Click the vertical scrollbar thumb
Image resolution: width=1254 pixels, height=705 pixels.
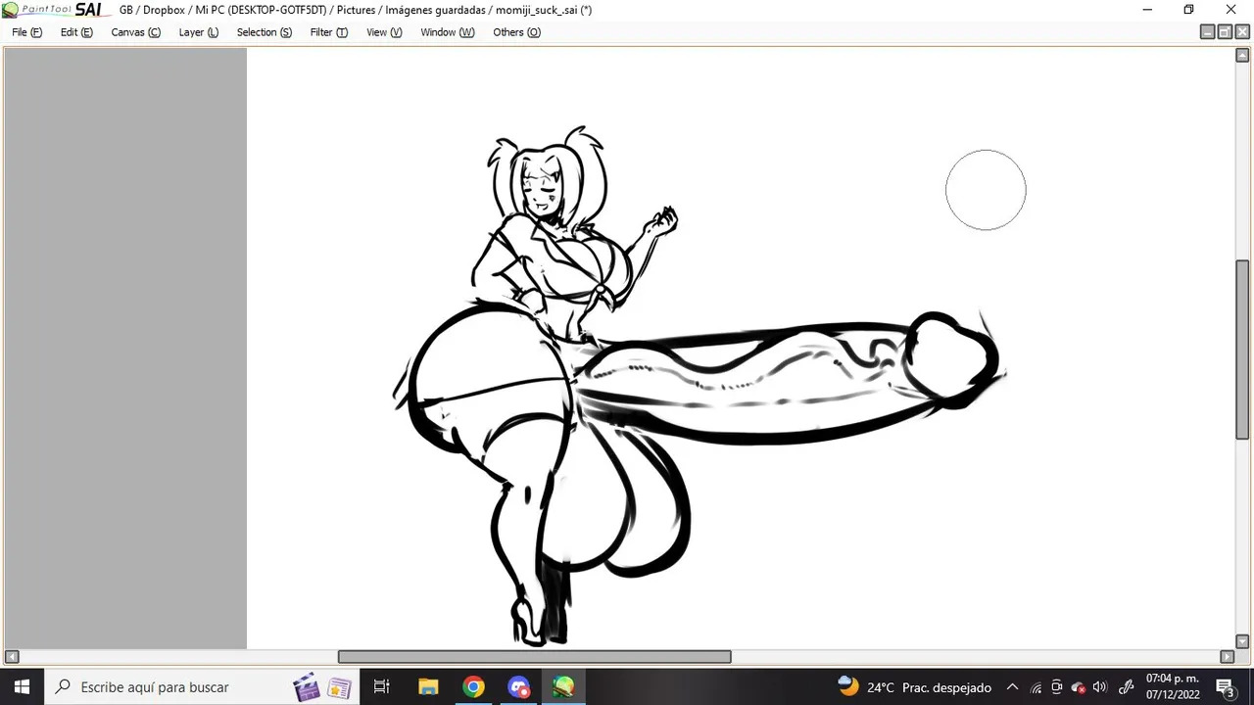(1242, 350)
